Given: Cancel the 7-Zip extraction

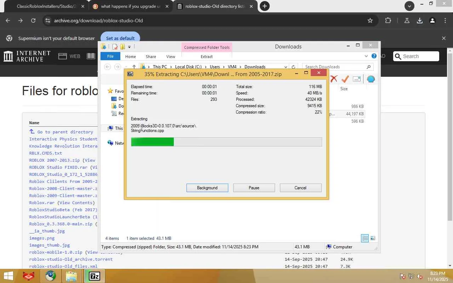Looking at the screenshot, I should pos(300,188).
